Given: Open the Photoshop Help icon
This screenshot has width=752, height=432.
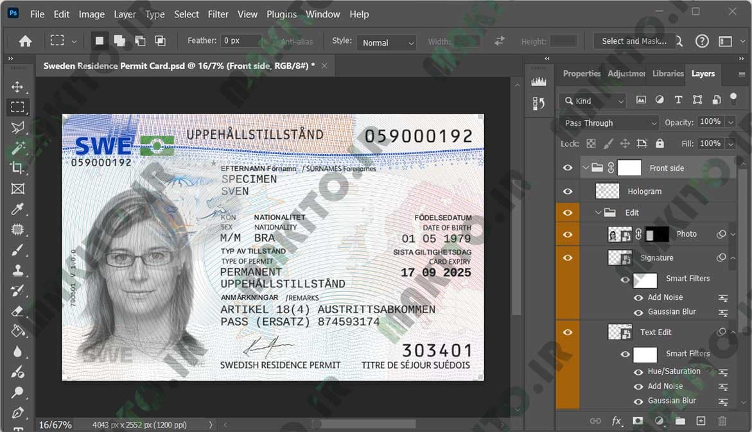Looking at the screenshot, I should (702, 41).
